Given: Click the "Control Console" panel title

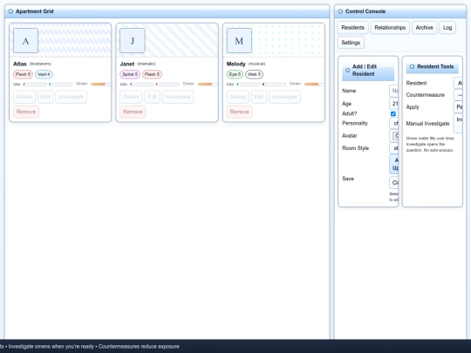Looking at the screenshot, I should point(365,11).
